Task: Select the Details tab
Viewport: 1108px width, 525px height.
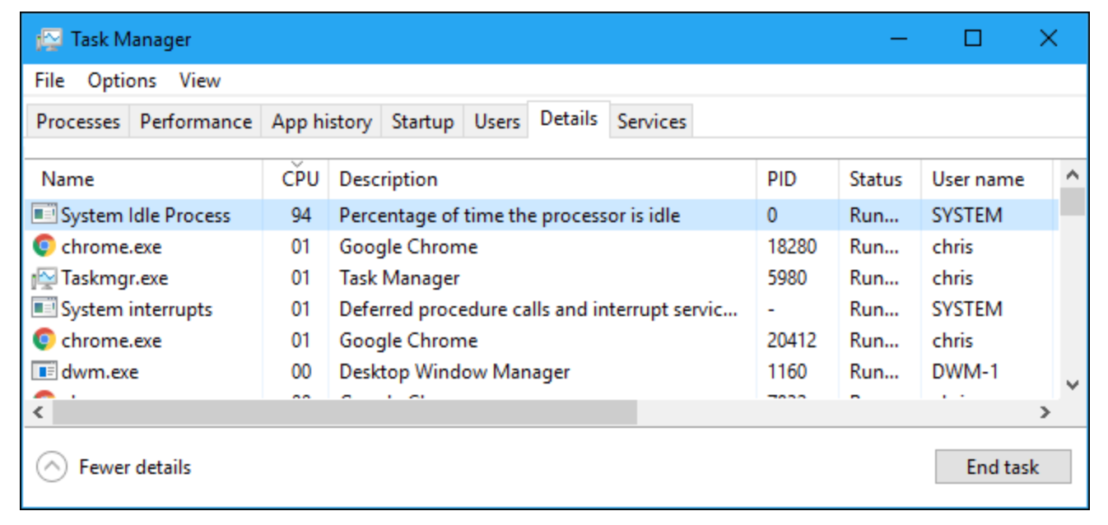Action: tap(569, 119)
